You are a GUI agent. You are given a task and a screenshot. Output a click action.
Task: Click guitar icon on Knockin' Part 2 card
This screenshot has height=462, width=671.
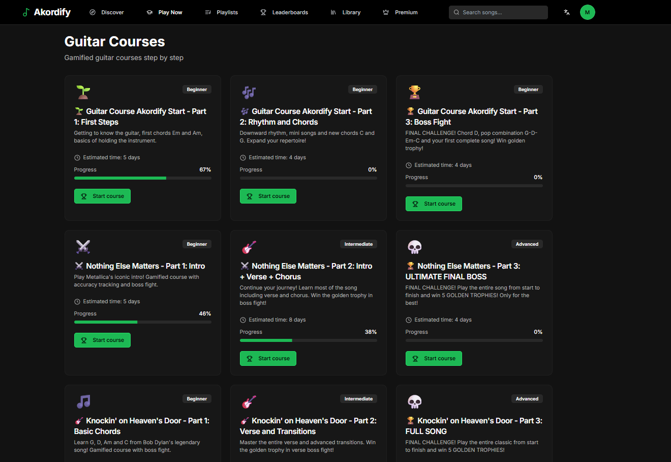[249, 401]
